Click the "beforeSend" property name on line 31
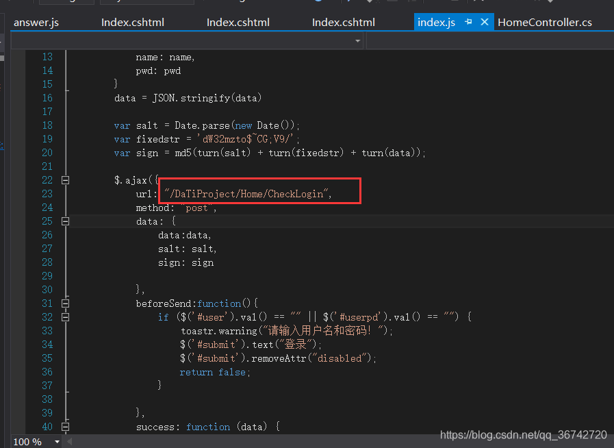The height and width of the screenshot is (448, 614). pos(164,303)
